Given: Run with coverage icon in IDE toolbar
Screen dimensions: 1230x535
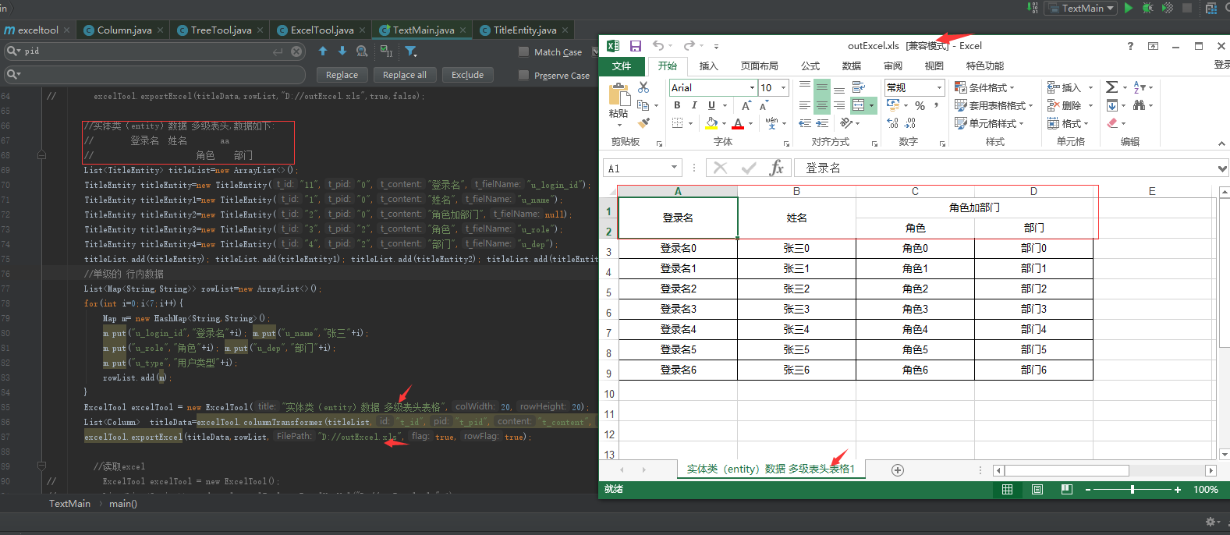Looking at the screenshot, I should 1167,8.
